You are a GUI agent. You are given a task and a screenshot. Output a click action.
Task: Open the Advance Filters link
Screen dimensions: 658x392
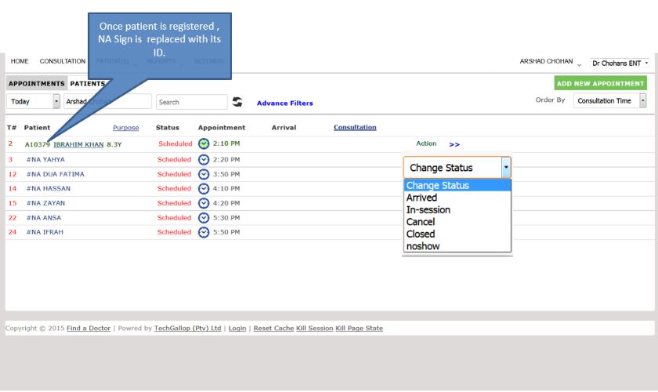click(x=285, y=103)
